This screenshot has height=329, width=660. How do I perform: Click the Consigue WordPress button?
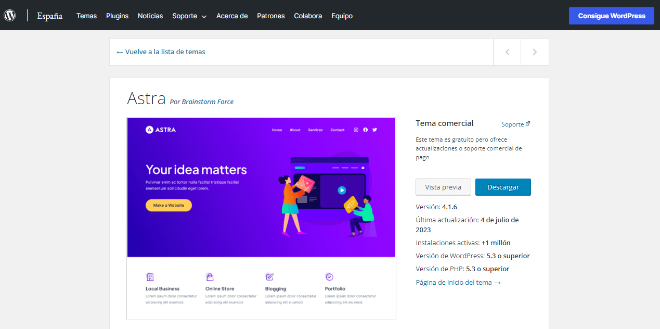point(612,16)
